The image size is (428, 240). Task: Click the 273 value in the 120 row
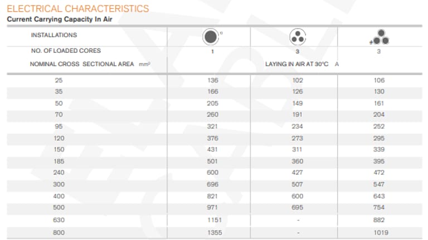(298, 138)
